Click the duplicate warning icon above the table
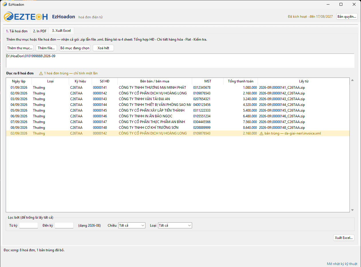Screen dimensions: 361x267 pos(41,73)
